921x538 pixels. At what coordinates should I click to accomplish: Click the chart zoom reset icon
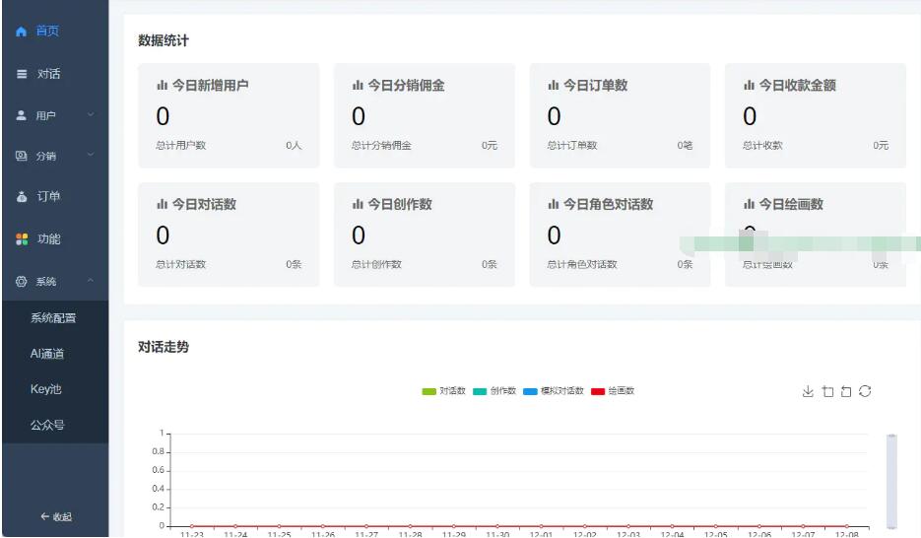pos(846,391)
